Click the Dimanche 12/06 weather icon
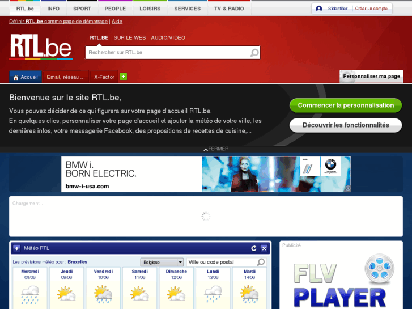412x309 pixels. tap(176, 294)
